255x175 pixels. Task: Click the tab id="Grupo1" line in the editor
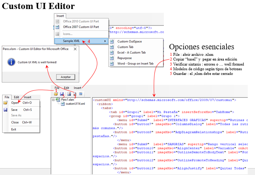(x=171, y=112)
